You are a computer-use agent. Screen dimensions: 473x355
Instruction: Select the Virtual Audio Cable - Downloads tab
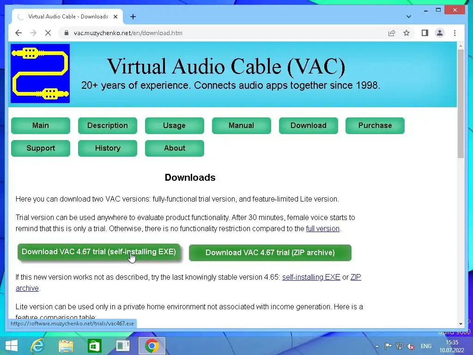68,17
